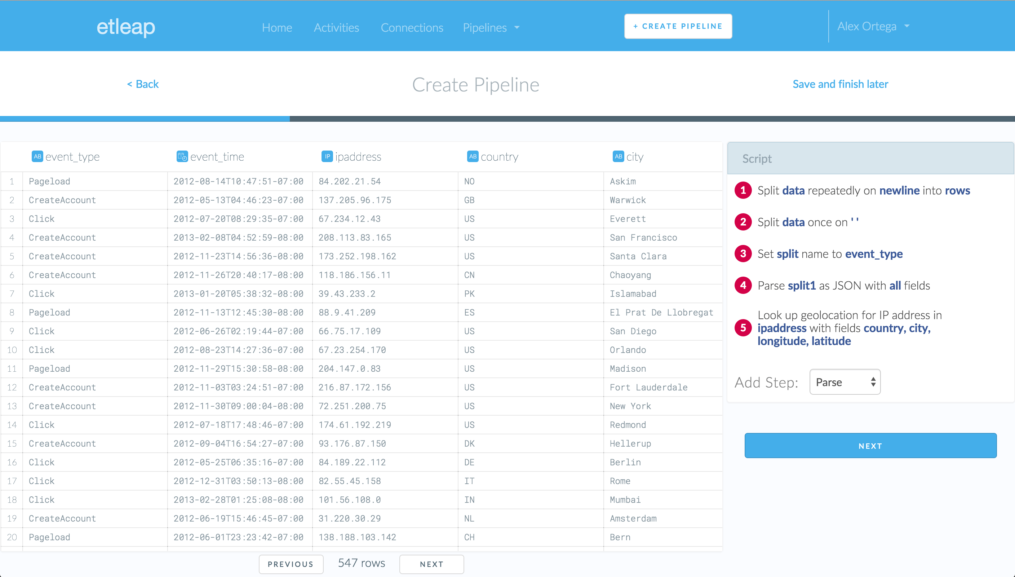Image resolution: width=1015 pixels, height=577 pixels.
Task: Select script step 1 number badge
Action: click(x=743, y=190)
